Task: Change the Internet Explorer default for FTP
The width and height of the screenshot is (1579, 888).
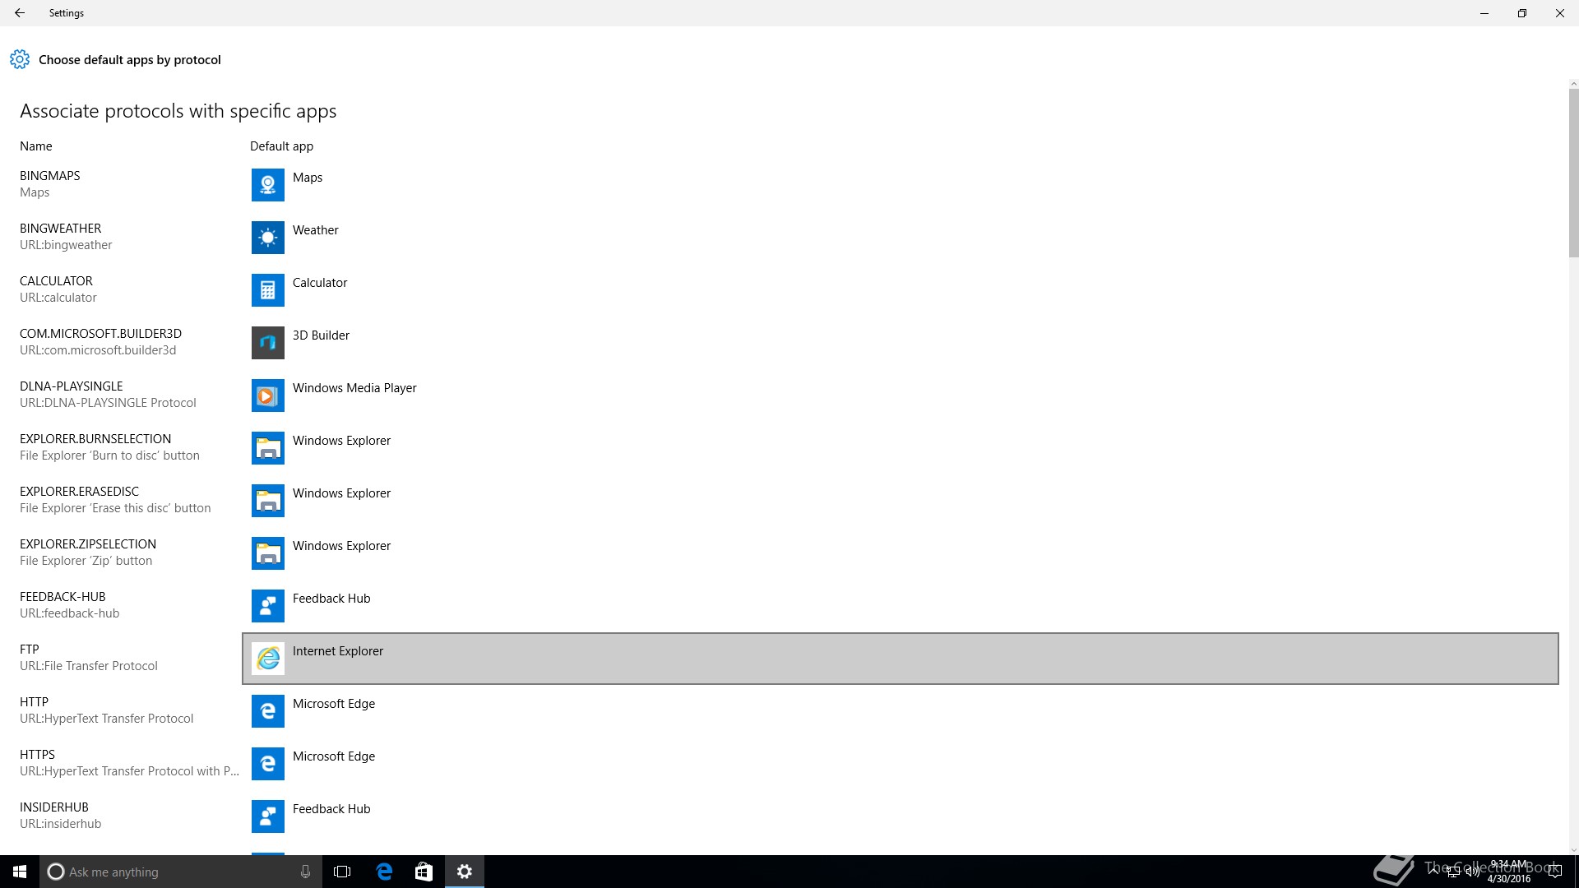Action: pos(901,659)
